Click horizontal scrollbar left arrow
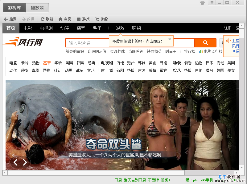Viewport: 247px width, 184px height. pos(5,173)
